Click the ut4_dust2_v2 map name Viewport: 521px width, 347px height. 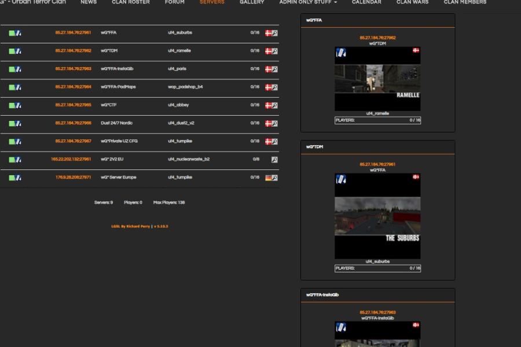click(181, 123)
